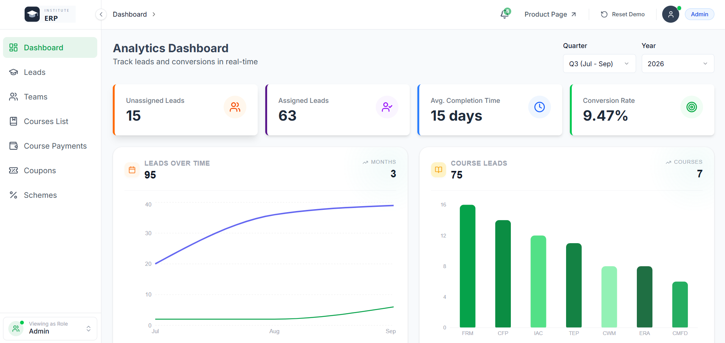Expand the Viewing as Role switcher
This screenshot has height=343, width=725.
point(50,328)
